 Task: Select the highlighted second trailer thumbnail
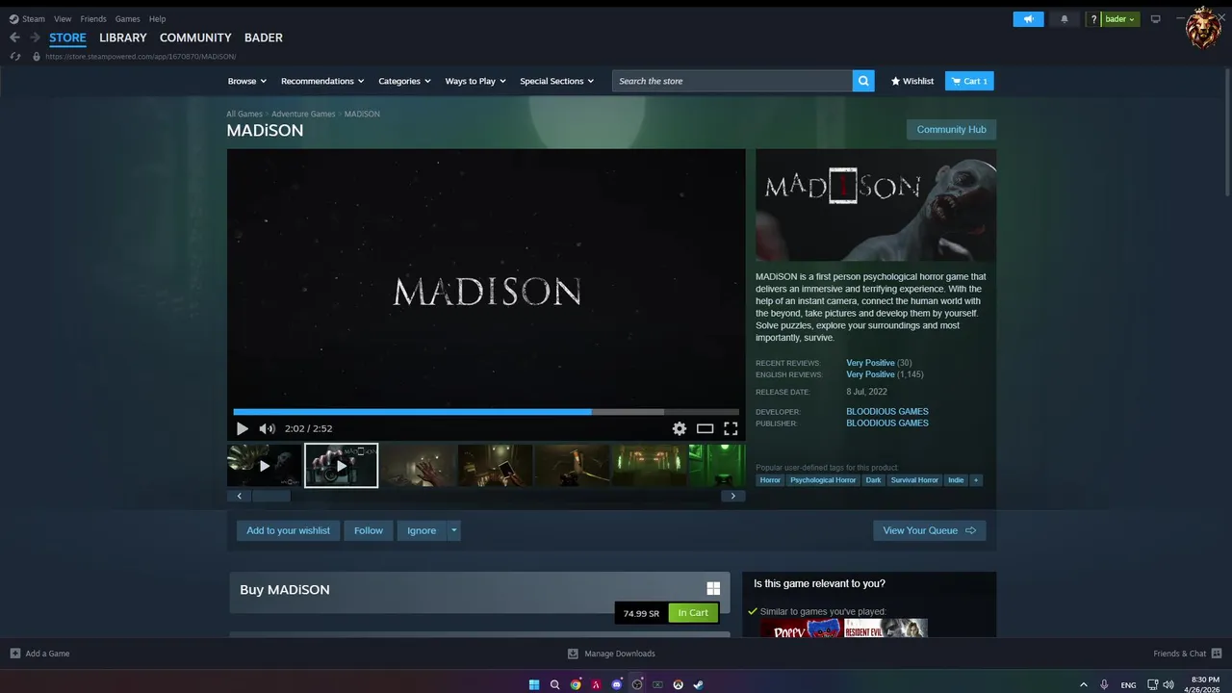342,466
